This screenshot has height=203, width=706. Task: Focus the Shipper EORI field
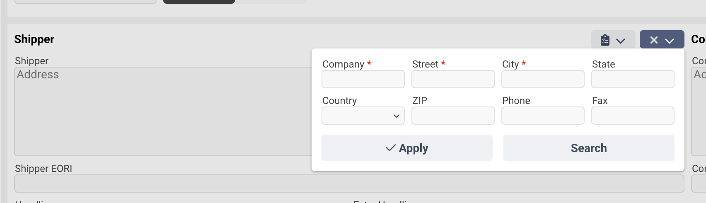point(349,184)
